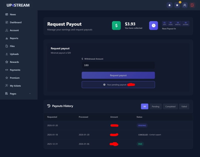Go to Reports in sidebar
Viewport: 200px width, 157px height.
coord(14,38)
